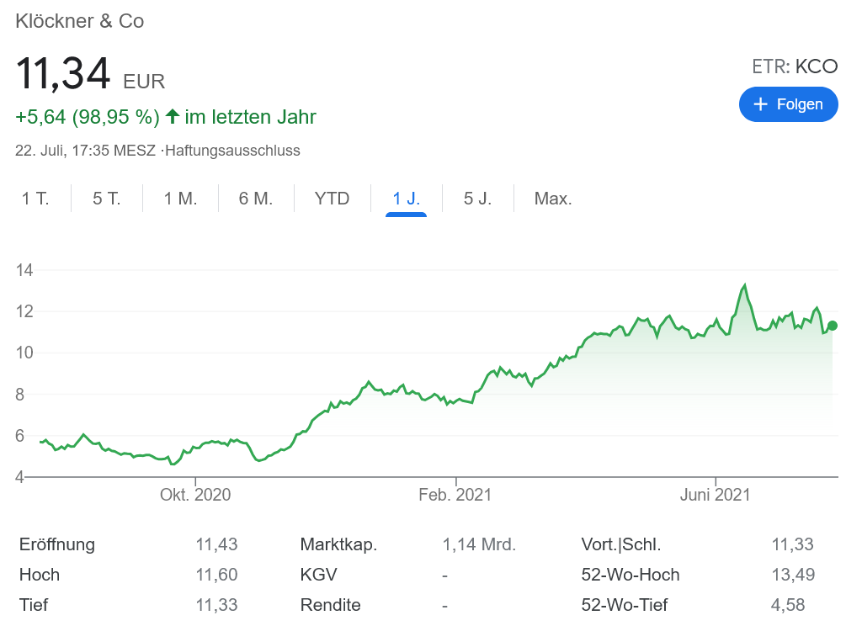Click the Feb. 2021 axis label
Viewport: 846px width, 626px height.
coord(455,496)
